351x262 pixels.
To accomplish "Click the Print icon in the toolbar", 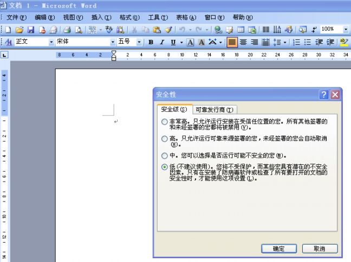I will [67, 30].
